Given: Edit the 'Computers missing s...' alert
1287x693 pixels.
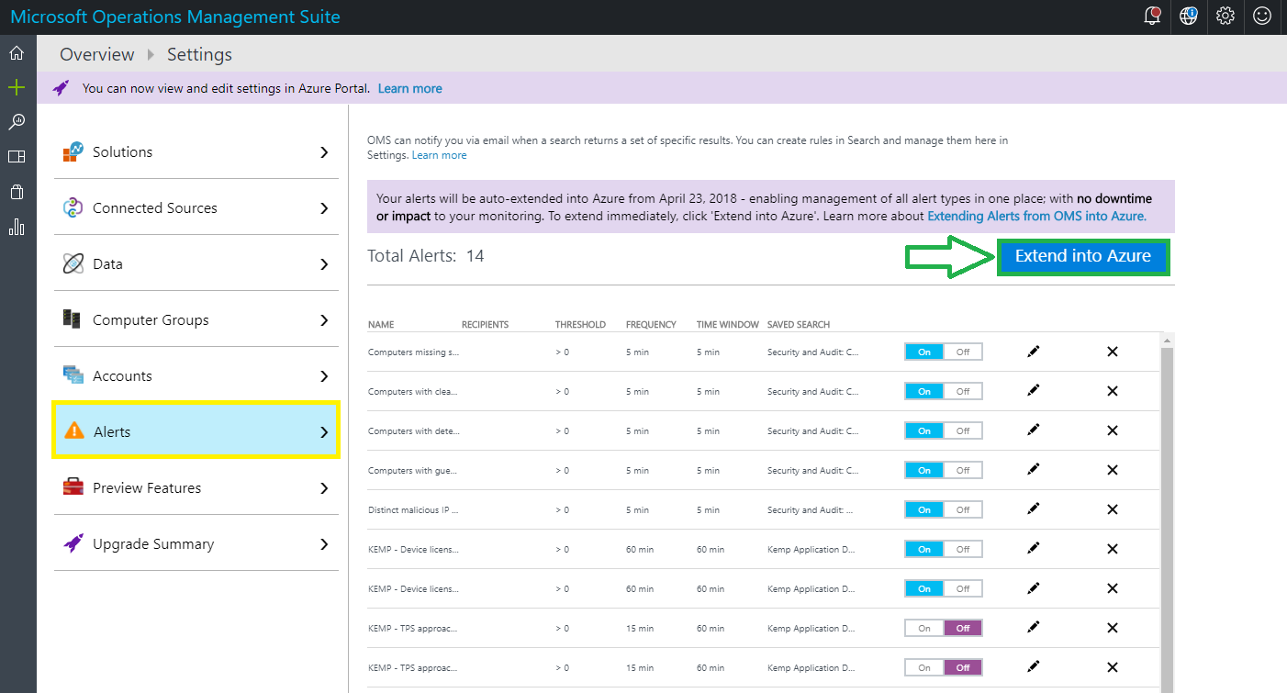Looking at the screenshot, I should click(x=1034, y=351).
